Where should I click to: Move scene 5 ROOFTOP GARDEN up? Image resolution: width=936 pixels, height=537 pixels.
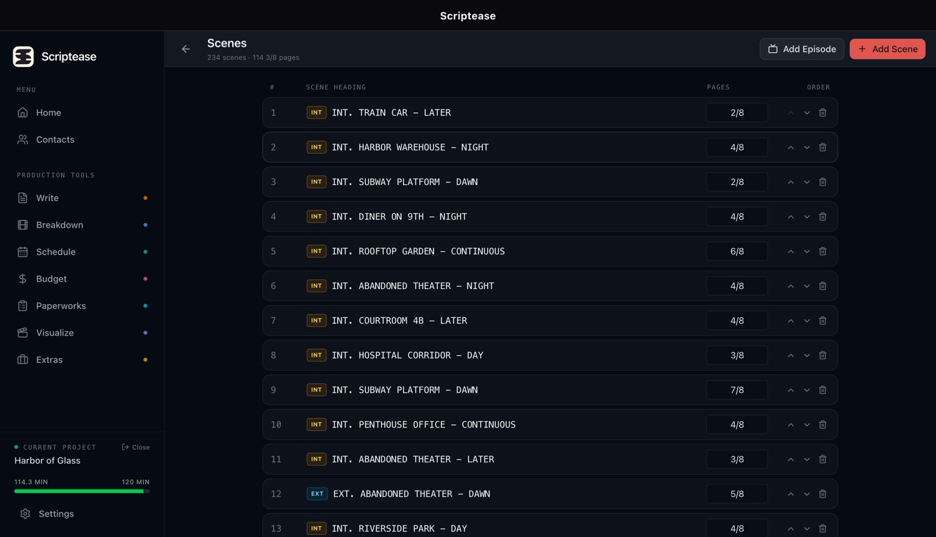pos(791,252)
